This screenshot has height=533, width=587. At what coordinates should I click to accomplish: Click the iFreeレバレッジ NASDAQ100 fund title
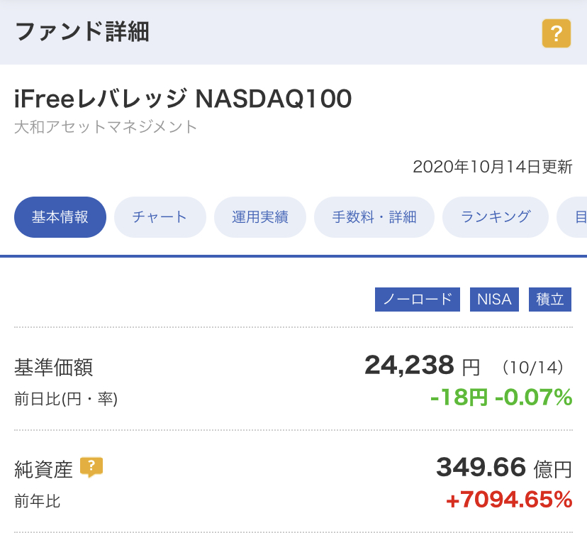click(183, 99)
